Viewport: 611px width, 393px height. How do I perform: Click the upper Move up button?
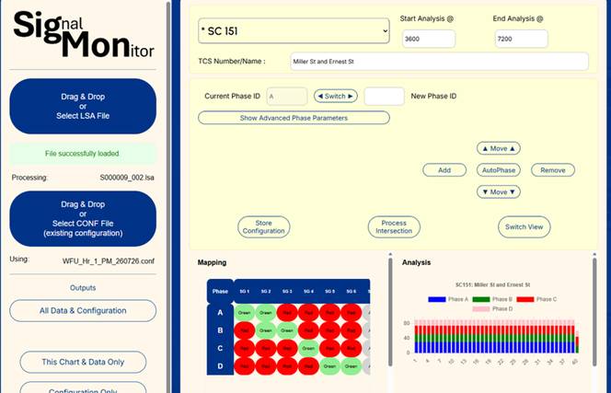499,148
